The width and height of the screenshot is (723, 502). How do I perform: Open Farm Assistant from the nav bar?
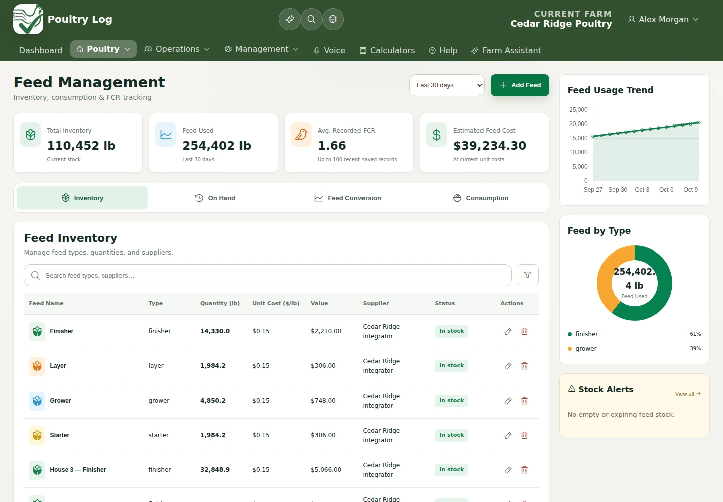pyautogui.click(x=506, y=50)
